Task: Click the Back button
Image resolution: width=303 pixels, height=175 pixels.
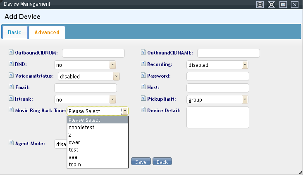Action: pos(162,162)
